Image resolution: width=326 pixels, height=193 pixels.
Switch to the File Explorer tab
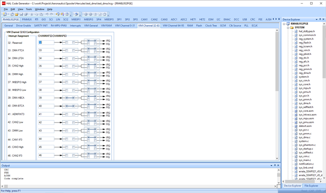tap(311, 186)
